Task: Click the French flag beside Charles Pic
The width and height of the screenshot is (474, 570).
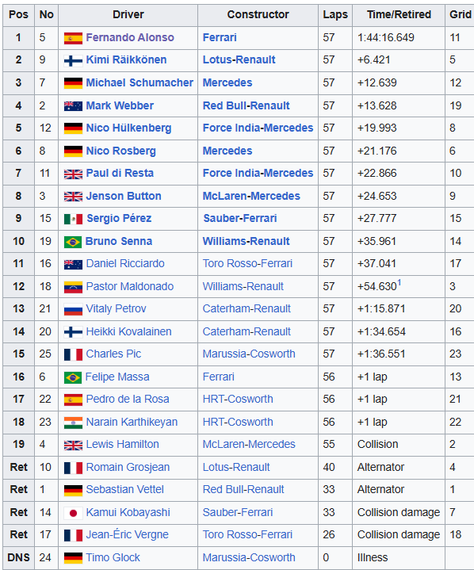Action: 73,355
